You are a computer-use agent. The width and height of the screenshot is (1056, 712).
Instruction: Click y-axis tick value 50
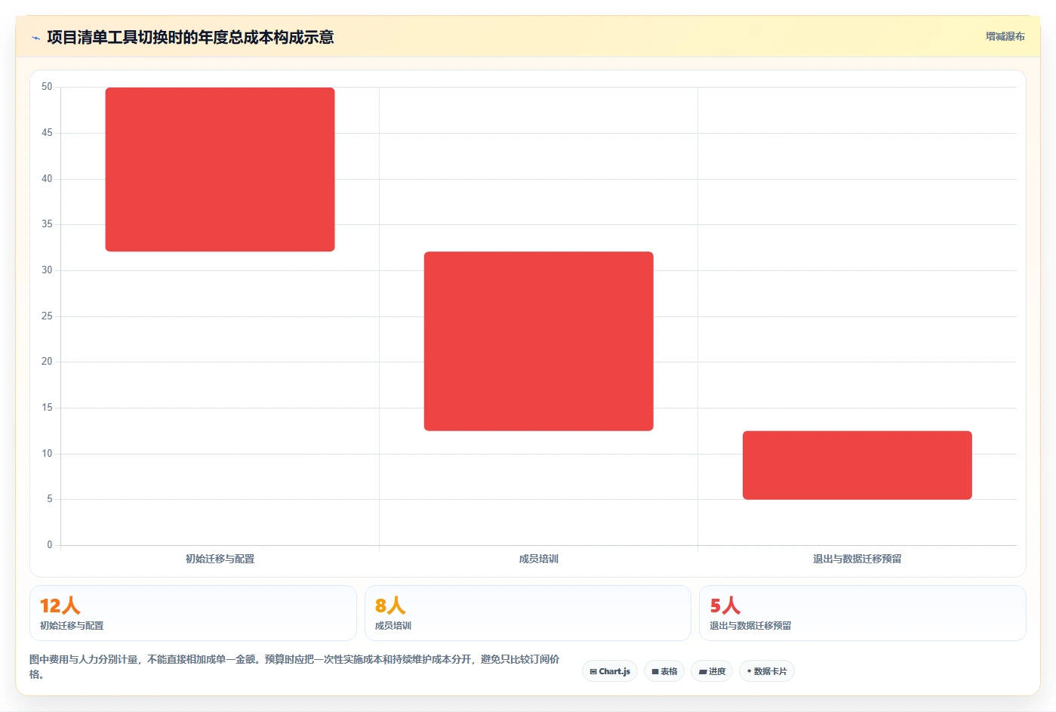[x=47, y=87]
